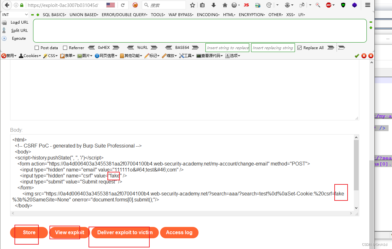Show bookmarks list icon
392x249 pixels.
(x=202, y=5)
